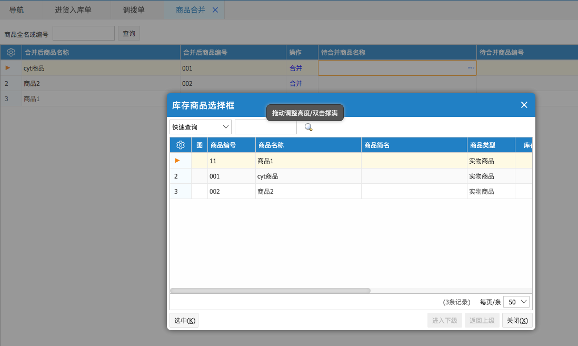Open the 调拨单 tab

(x=134, y=10)
